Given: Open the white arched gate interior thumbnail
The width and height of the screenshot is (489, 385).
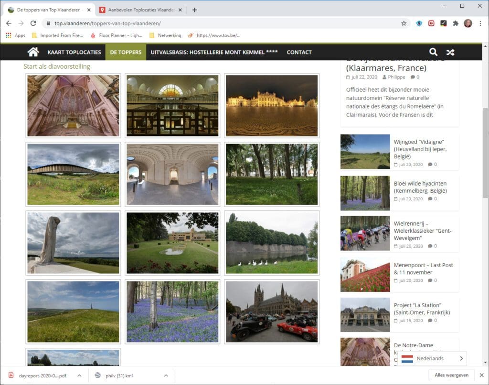Looking at the screenshot, I should tap(172, 174).
